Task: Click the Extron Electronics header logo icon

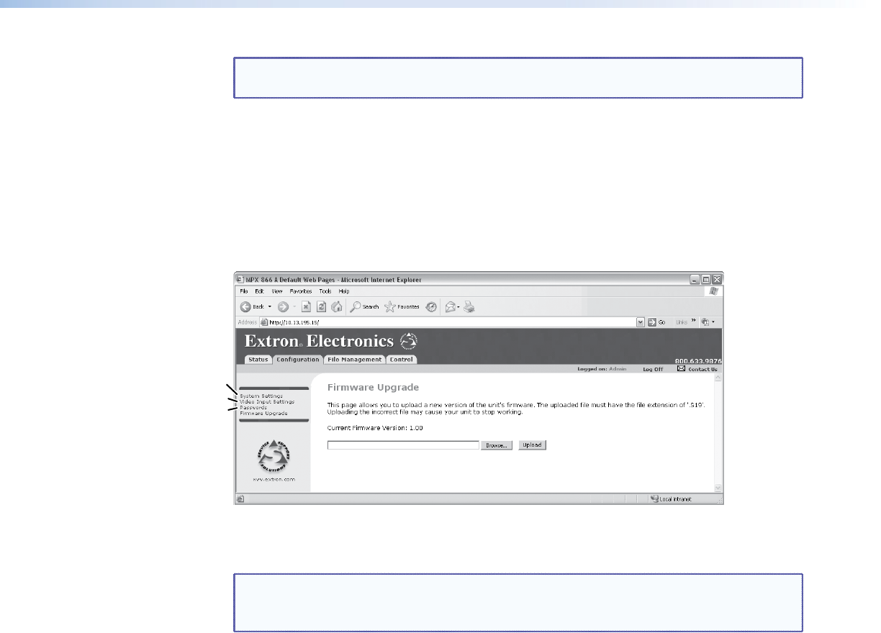Action: click(408, 340)
